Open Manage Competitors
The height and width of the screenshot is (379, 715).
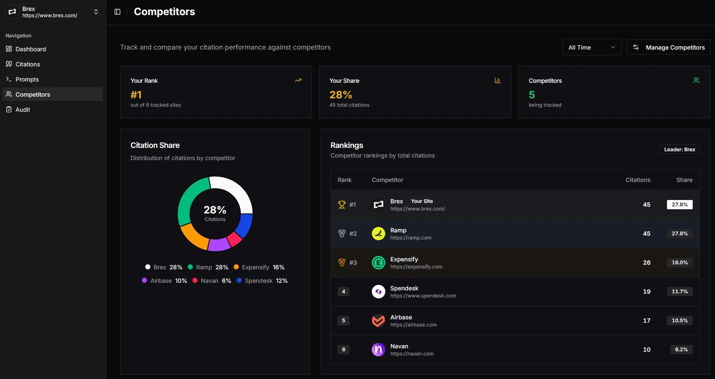(668, 47)
